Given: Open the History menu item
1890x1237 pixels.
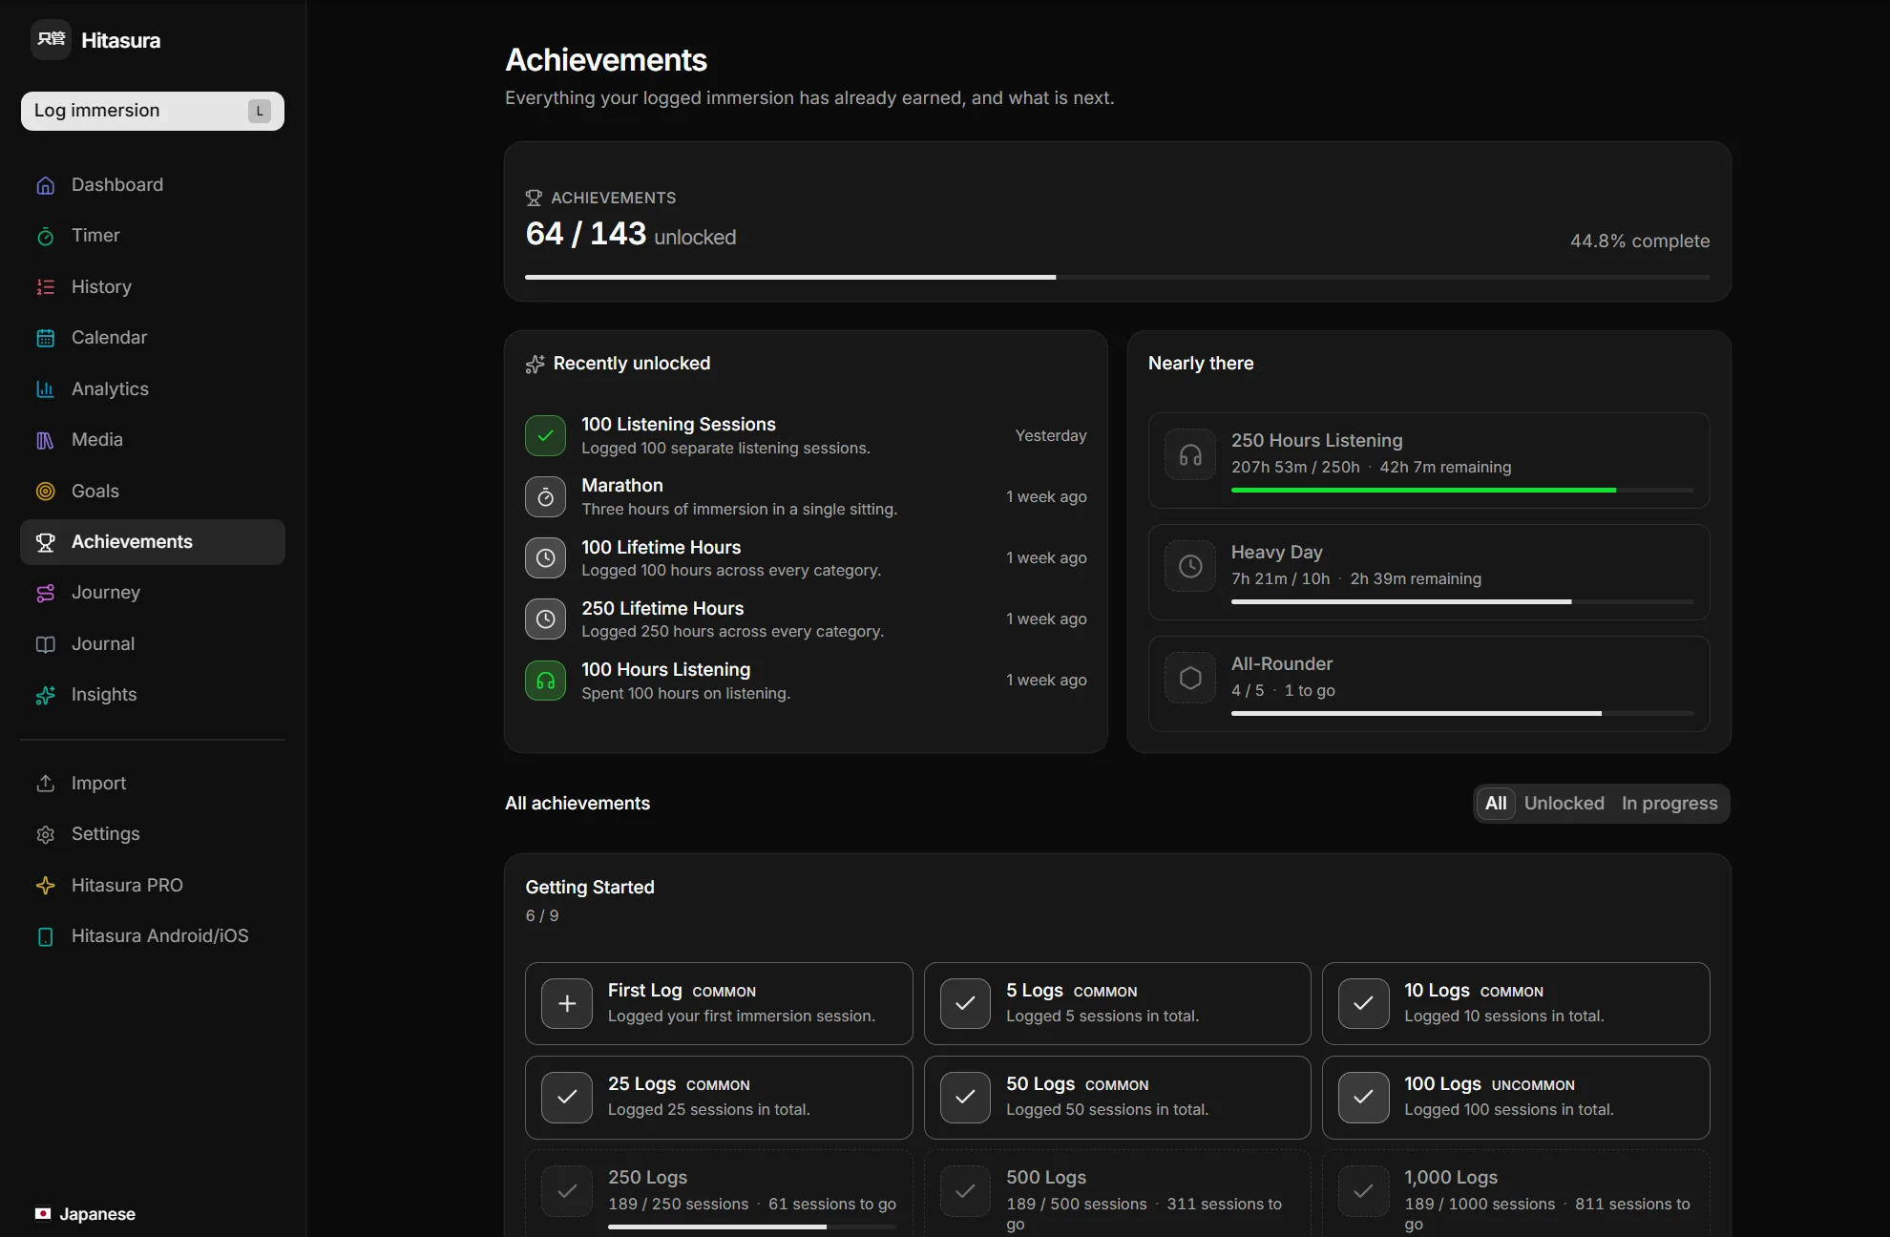Looking at the screenshot, I should point(153,287).
